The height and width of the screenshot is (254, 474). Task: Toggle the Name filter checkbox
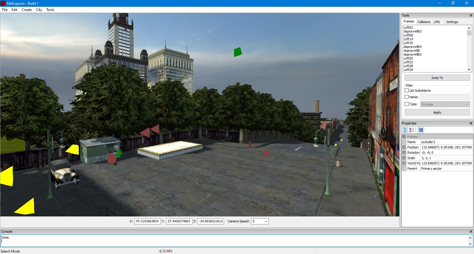tap(407, 97)
